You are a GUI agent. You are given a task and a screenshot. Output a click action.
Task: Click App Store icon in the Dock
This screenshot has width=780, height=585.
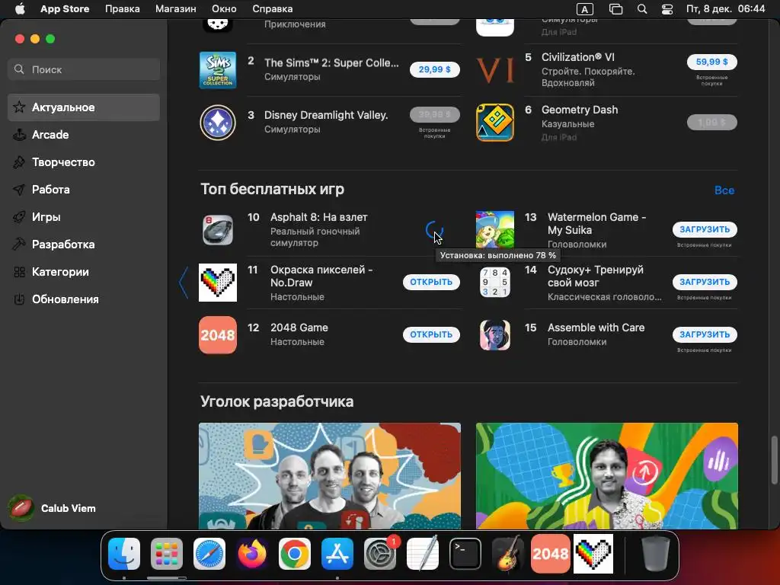[x=337, y=554]
